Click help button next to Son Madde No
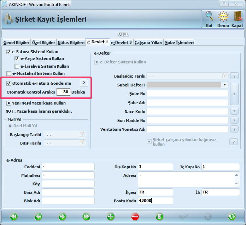This screenshot has height=225, width=246. coord(234,120)
